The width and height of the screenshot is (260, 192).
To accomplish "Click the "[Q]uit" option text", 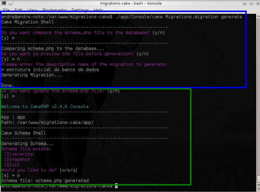I will pos(12,165).
